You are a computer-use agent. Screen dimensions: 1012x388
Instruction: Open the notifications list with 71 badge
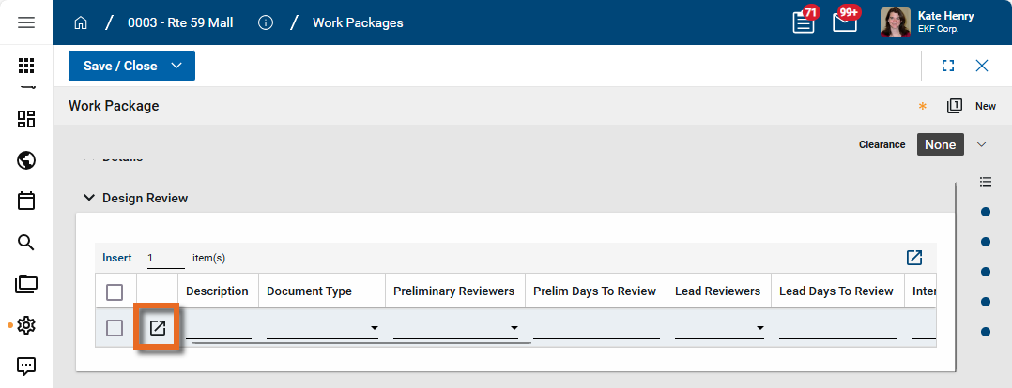point(804,22)
